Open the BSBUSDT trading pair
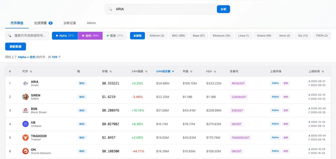The image size is (336, 159). pyautogui.click(x=237, y=110)
